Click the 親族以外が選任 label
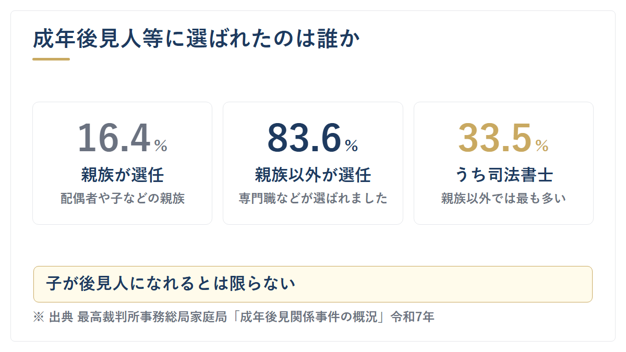This screenshot has height=352, width=626. pos(313,175)
